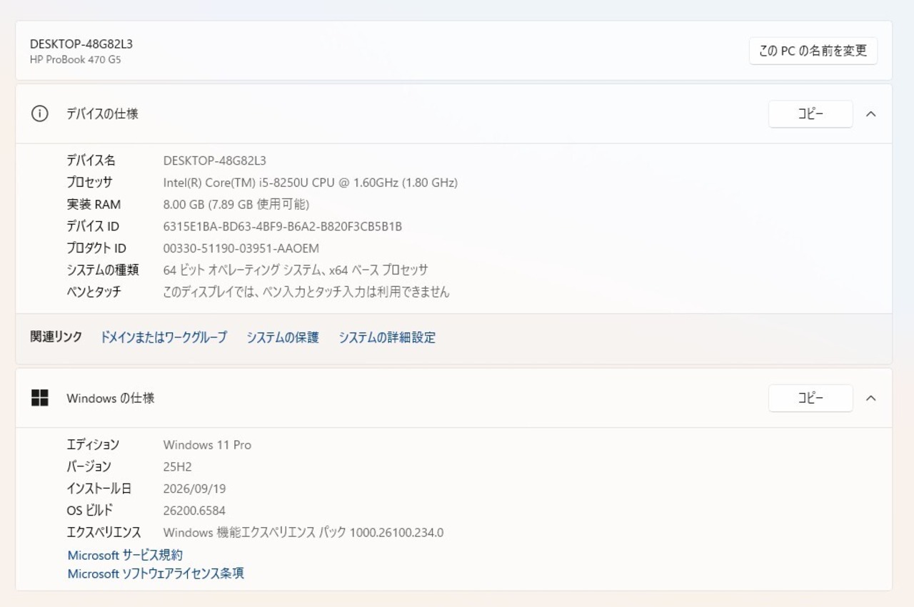Collapse the デバイスの仕様 section chevron

click(870, 113)
